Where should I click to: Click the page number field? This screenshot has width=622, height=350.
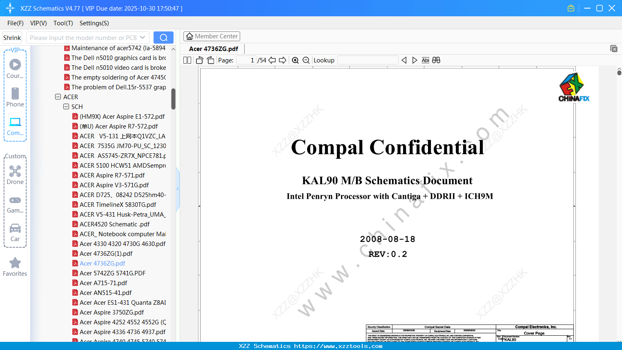(x=246, y=60)
